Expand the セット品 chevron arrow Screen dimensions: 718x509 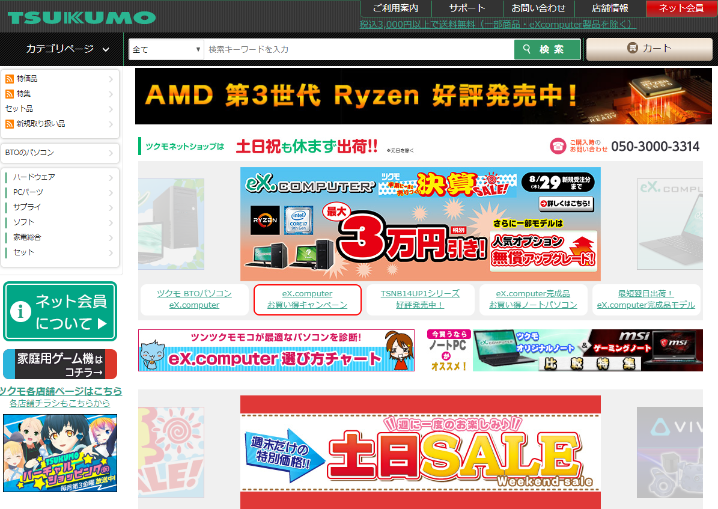coord(111,109)
